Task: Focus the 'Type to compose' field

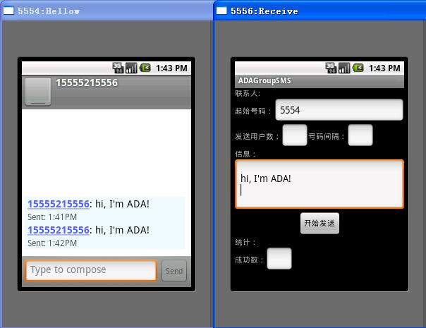Action: (91, 270)
